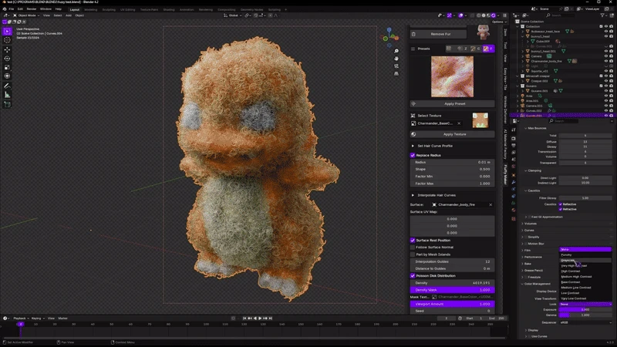Image resolution: width=617 pixels, height=347 pixels.
Task: Choose High Contrast in Look list
Action: click(585, 271)
